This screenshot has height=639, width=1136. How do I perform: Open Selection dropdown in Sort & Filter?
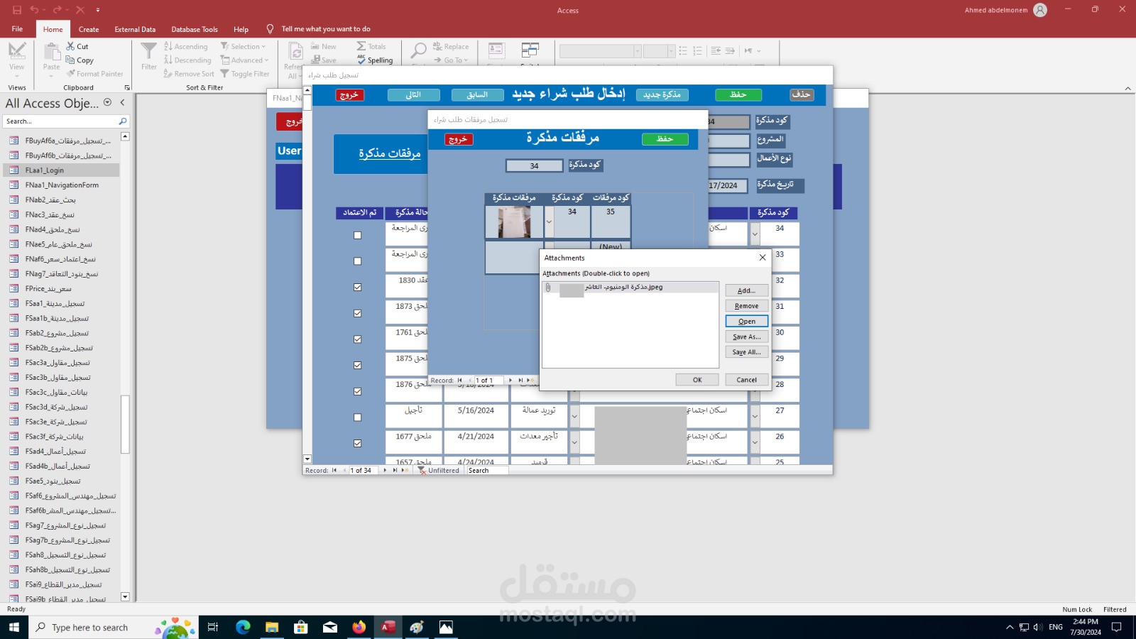click(244, 47)
